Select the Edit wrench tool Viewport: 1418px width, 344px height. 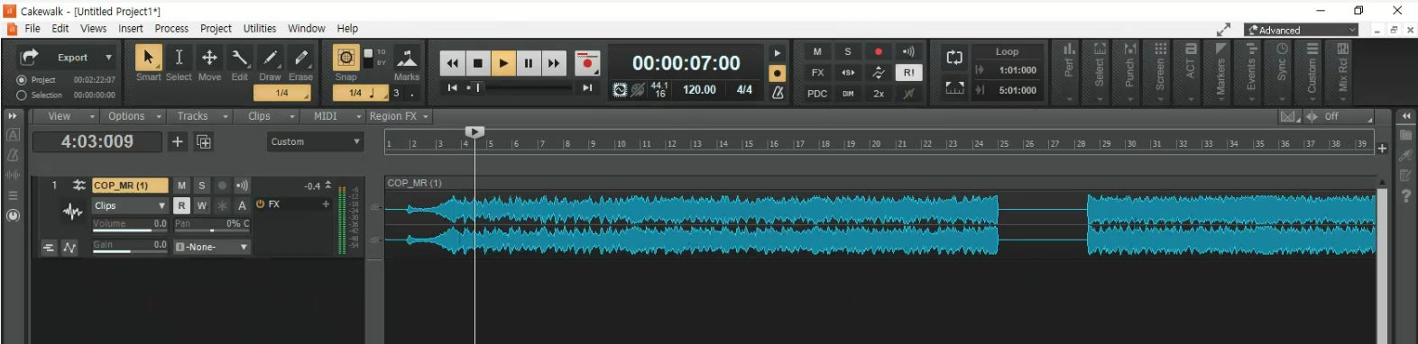(240, 58)
